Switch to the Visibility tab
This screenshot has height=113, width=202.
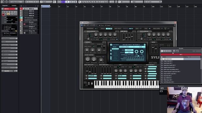pyautogui.click(x=14, y=6)
